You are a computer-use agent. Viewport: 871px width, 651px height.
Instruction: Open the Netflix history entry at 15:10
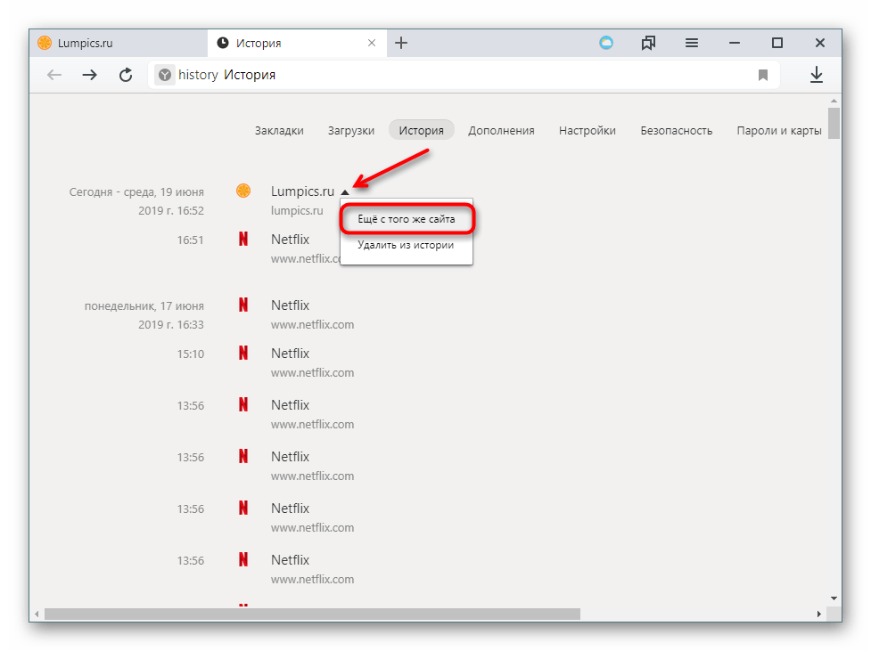point(290,354)
